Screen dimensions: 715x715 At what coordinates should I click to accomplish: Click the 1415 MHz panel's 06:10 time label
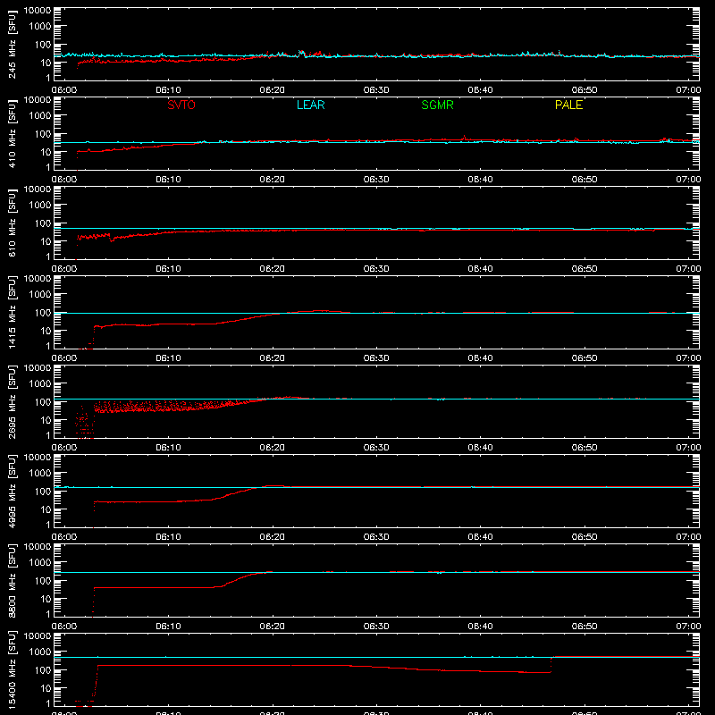168,358
